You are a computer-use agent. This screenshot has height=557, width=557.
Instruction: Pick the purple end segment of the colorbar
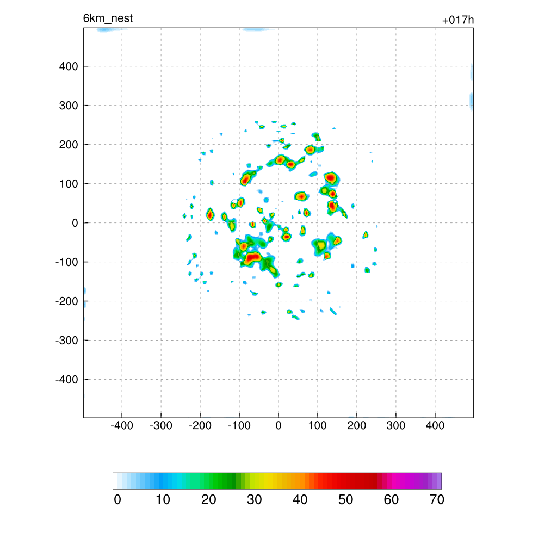click(x=439, y=481)
